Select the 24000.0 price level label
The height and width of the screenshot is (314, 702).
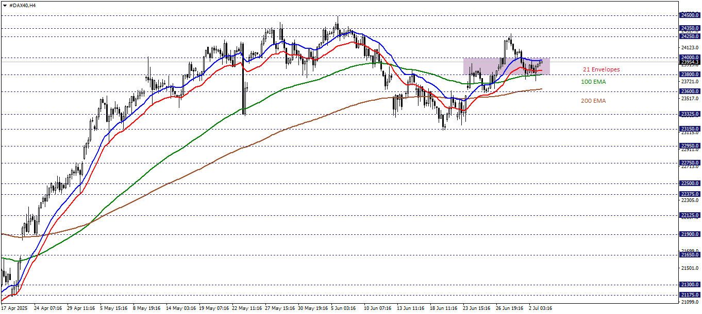[690, 58]
